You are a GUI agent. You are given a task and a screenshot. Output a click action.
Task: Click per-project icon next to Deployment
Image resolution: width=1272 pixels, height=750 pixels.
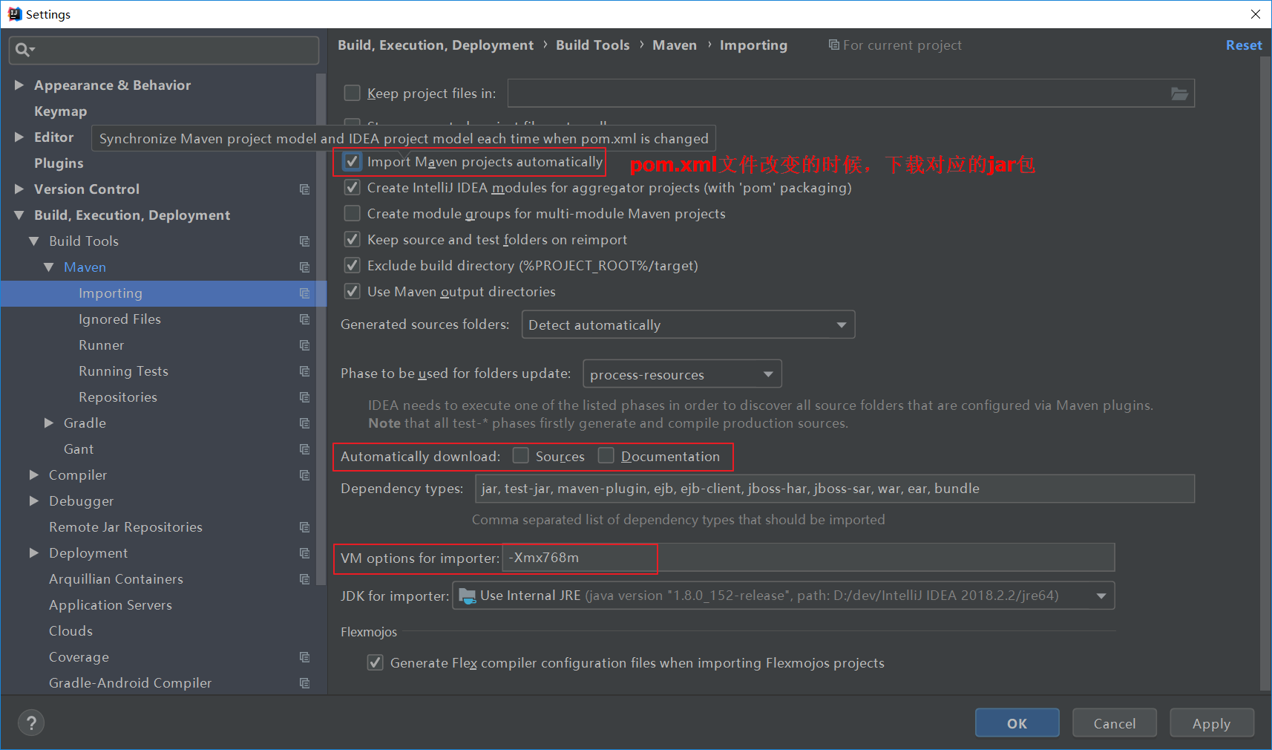tap(304, 553)
